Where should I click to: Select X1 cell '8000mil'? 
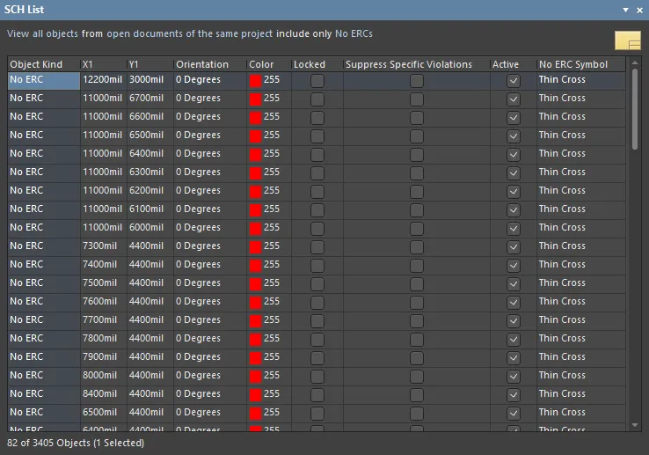[104, 377]
